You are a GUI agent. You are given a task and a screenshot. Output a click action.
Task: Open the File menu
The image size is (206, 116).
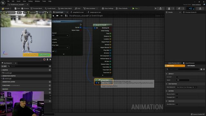(8, 1)
